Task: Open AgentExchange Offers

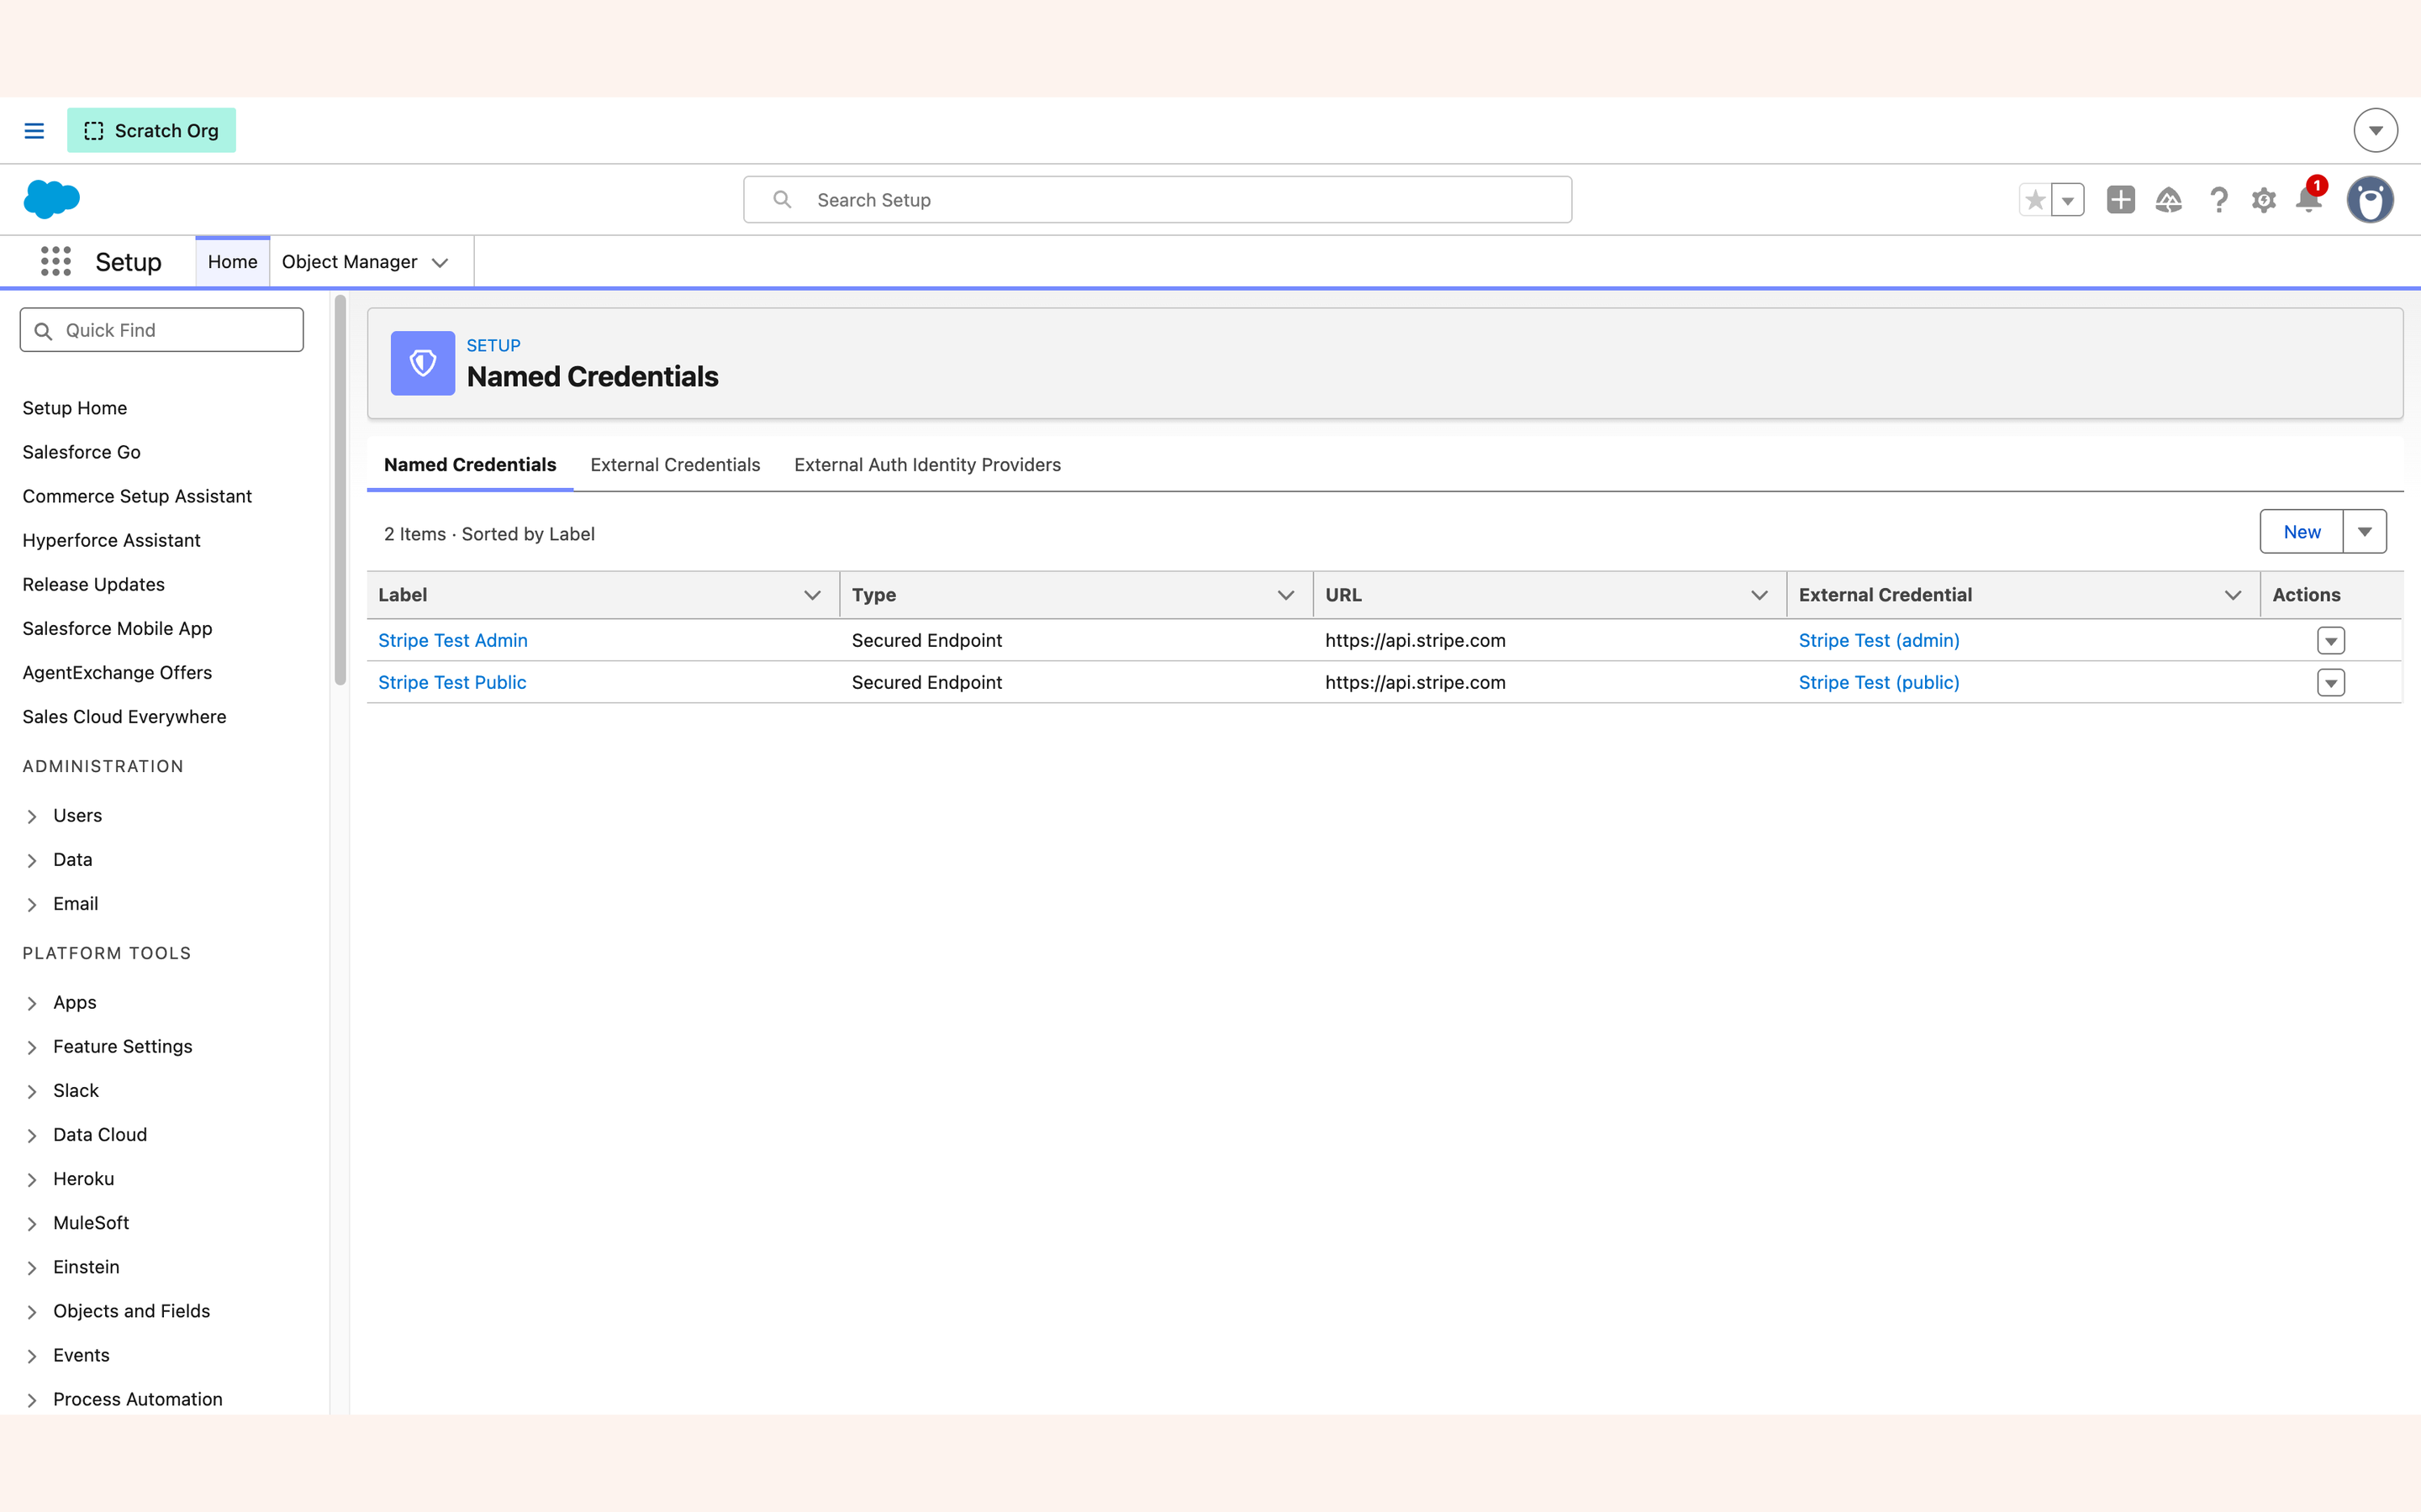Action: click(x=117, y=672)
